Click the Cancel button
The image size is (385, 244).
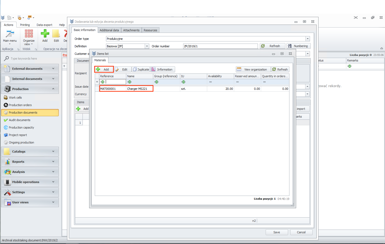point(301,232)
